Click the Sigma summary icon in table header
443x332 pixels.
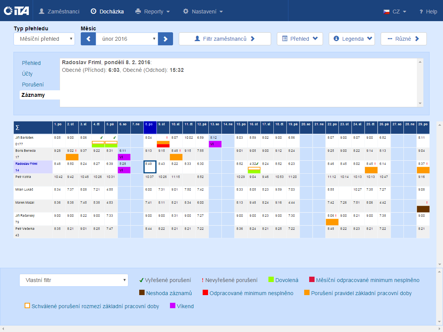(x=17, y=128)
